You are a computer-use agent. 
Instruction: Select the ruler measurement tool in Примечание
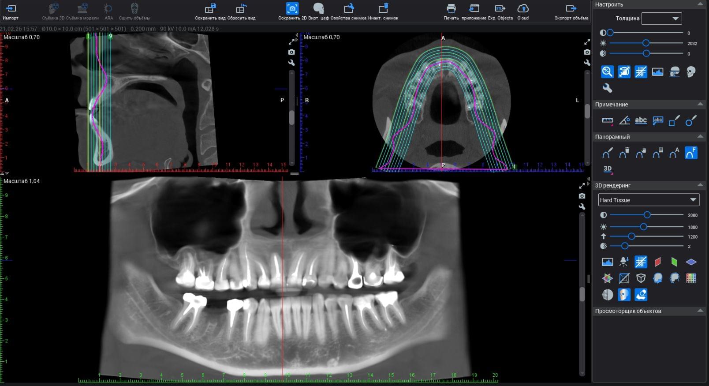(607, 120)
